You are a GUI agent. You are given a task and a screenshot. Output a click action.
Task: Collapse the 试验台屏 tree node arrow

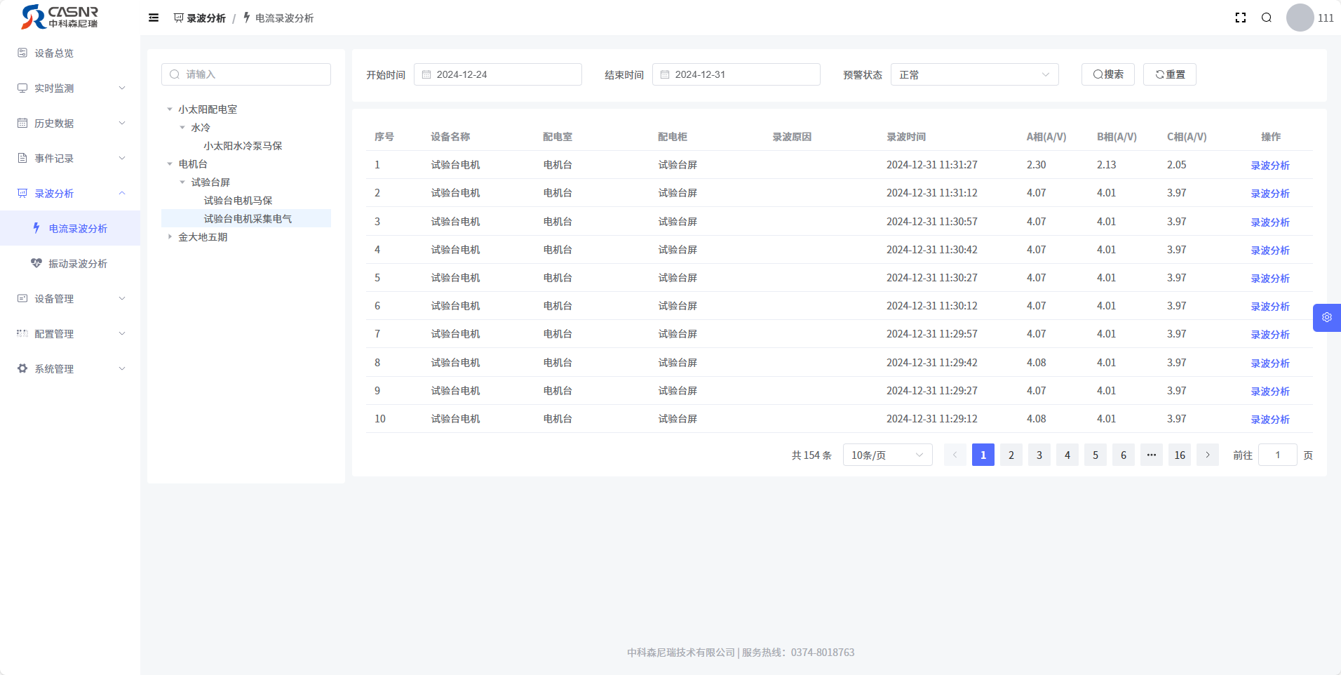182,182
